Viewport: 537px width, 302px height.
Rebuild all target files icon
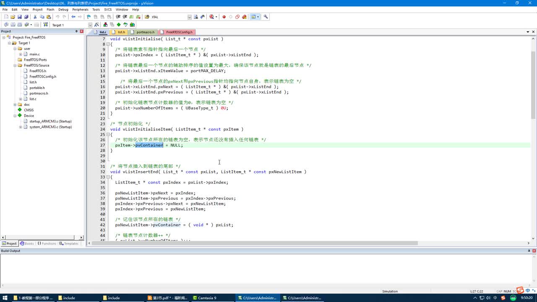[20, 25]
